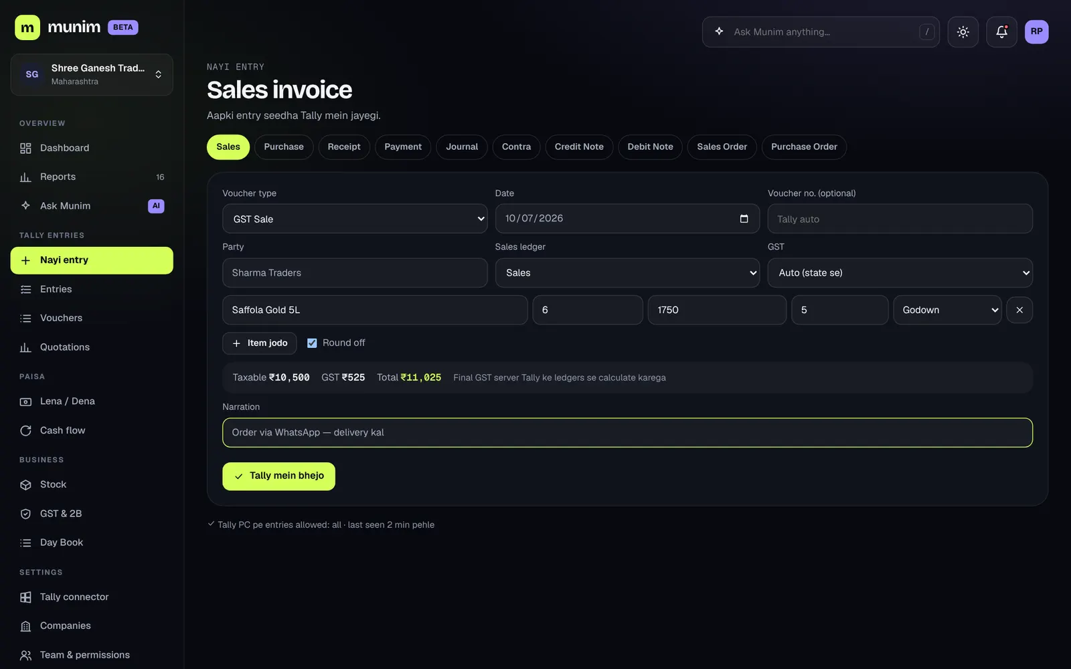Select the Purchase Order tab
This screenshot has width=1071, height=669.
click(804, 147)
